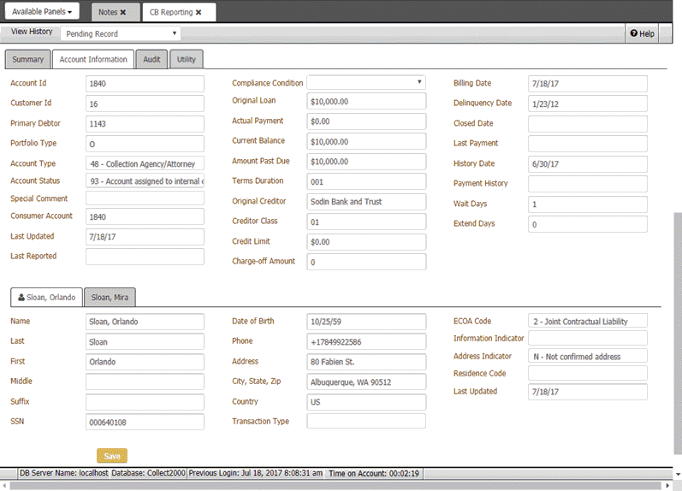Screen dimensions: 682x491
Task: Close the CB Reporting tab with its X icon
Action: coord(199,13)
